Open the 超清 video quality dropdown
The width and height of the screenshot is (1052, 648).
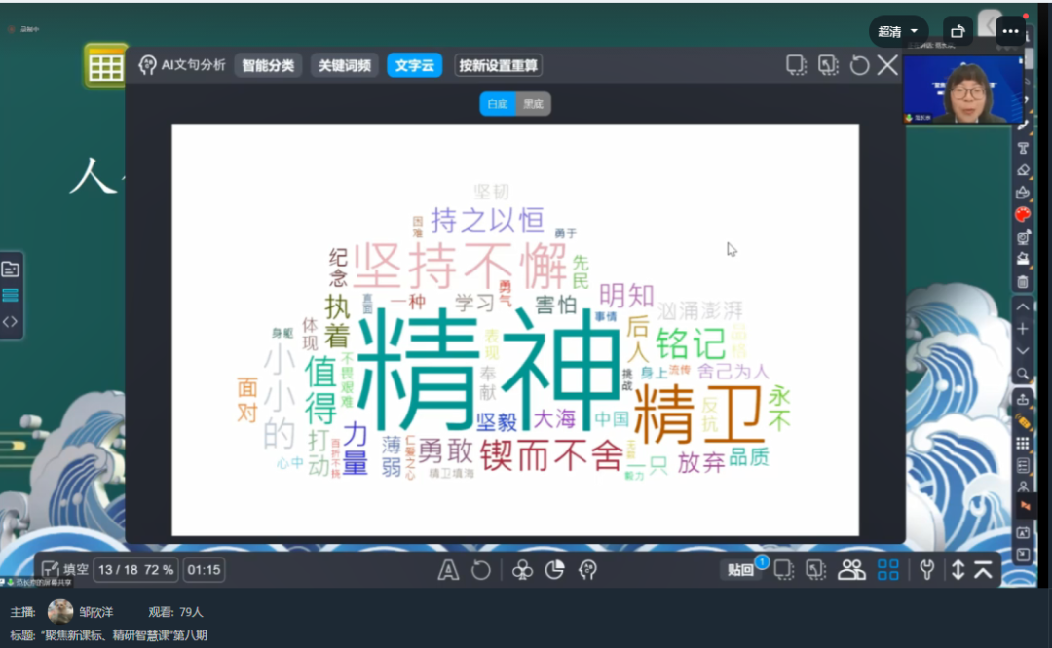(898, 31)
